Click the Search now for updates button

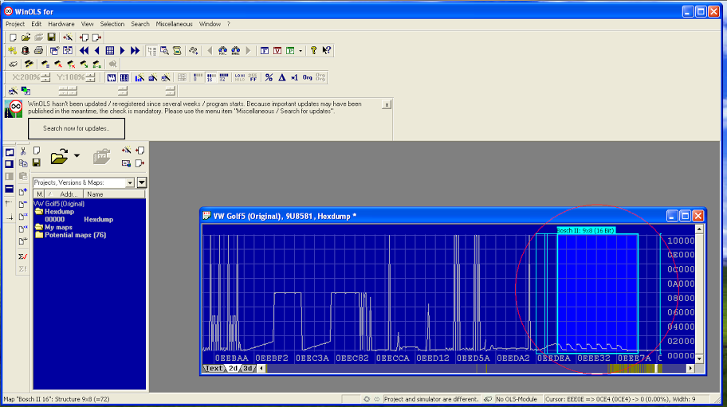point(77,128)
